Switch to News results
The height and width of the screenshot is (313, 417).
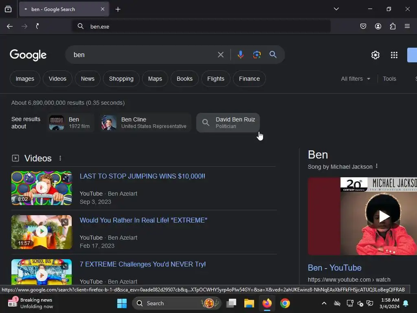[x=88, y=79]
